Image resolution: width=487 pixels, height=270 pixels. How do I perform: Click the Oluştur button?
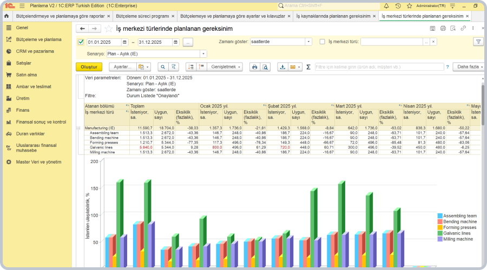(89, 66)
